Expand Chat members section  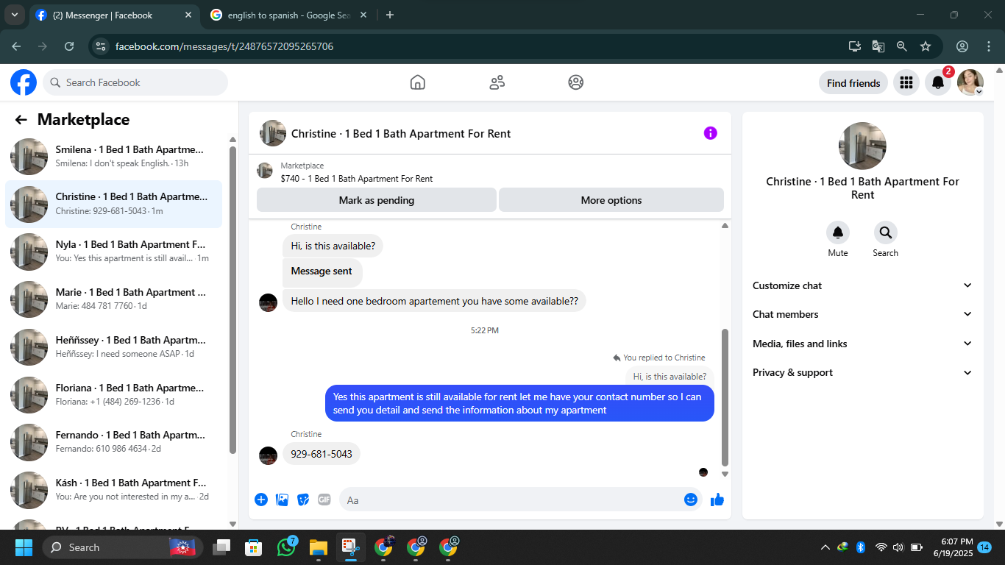tap(862, 314)
